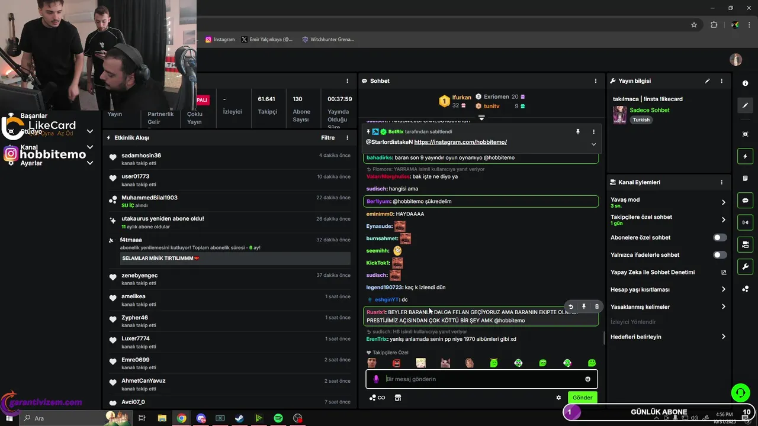758x426 pixels.
Task: Insert the cat emote from follower emotes
Action: click(445, 363)
